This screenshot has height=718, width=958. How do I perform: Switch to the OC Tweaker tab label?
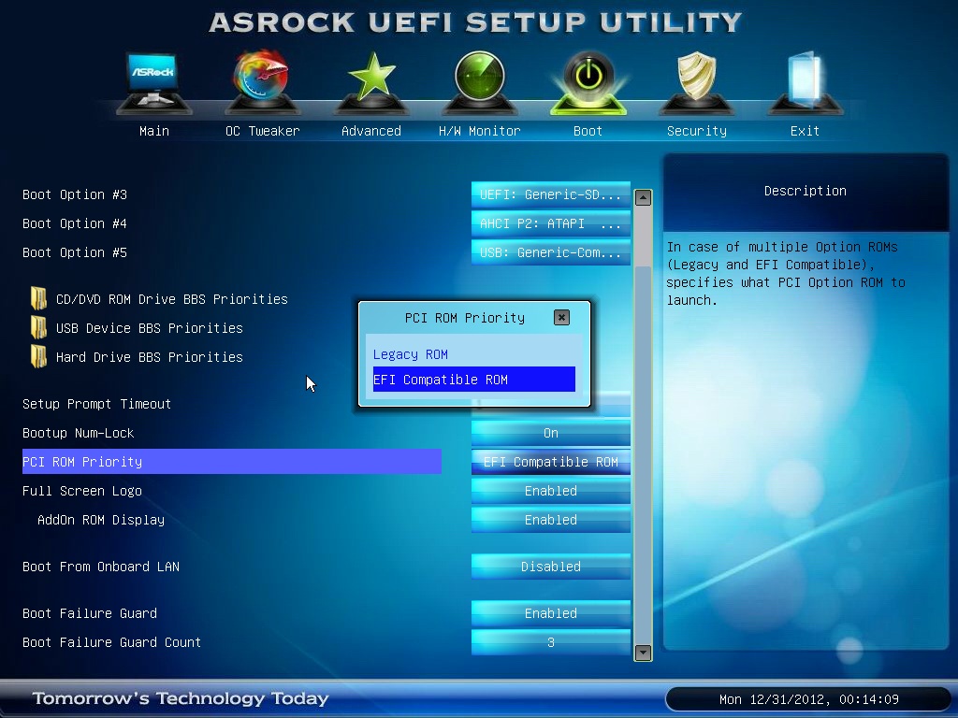(263, 131)
